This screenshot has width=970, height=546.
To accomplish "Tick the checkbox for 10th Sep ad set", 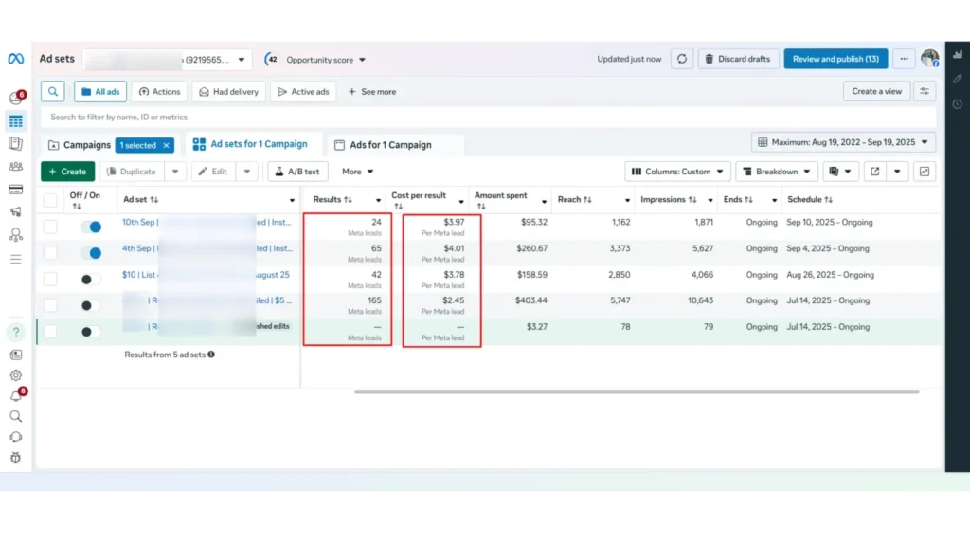I will pyautogui.click(x=50, y=227).
